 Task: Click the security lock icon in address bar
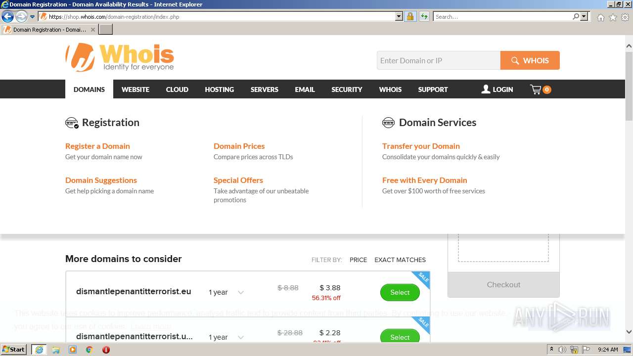(410, 16)
